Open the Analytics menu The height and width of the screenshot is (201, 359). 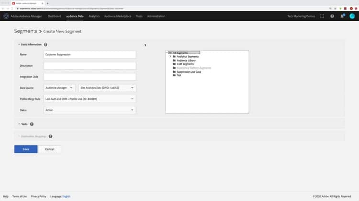click(94, 16)
